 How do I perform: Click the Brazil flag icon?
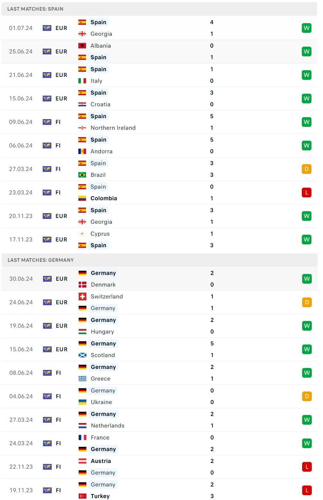[x=82, y=175]
